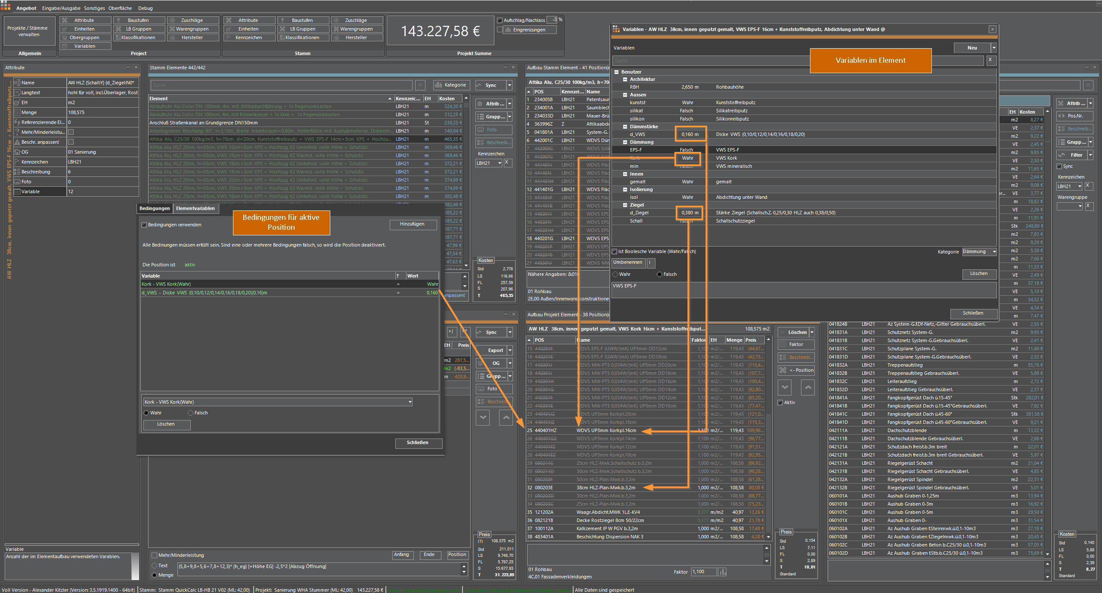Image resolution: width=1102 pixels, height=593 pixels.
Task: Open Kennzeichen in the Stamm ribbon group
Action: pos(249,37)
